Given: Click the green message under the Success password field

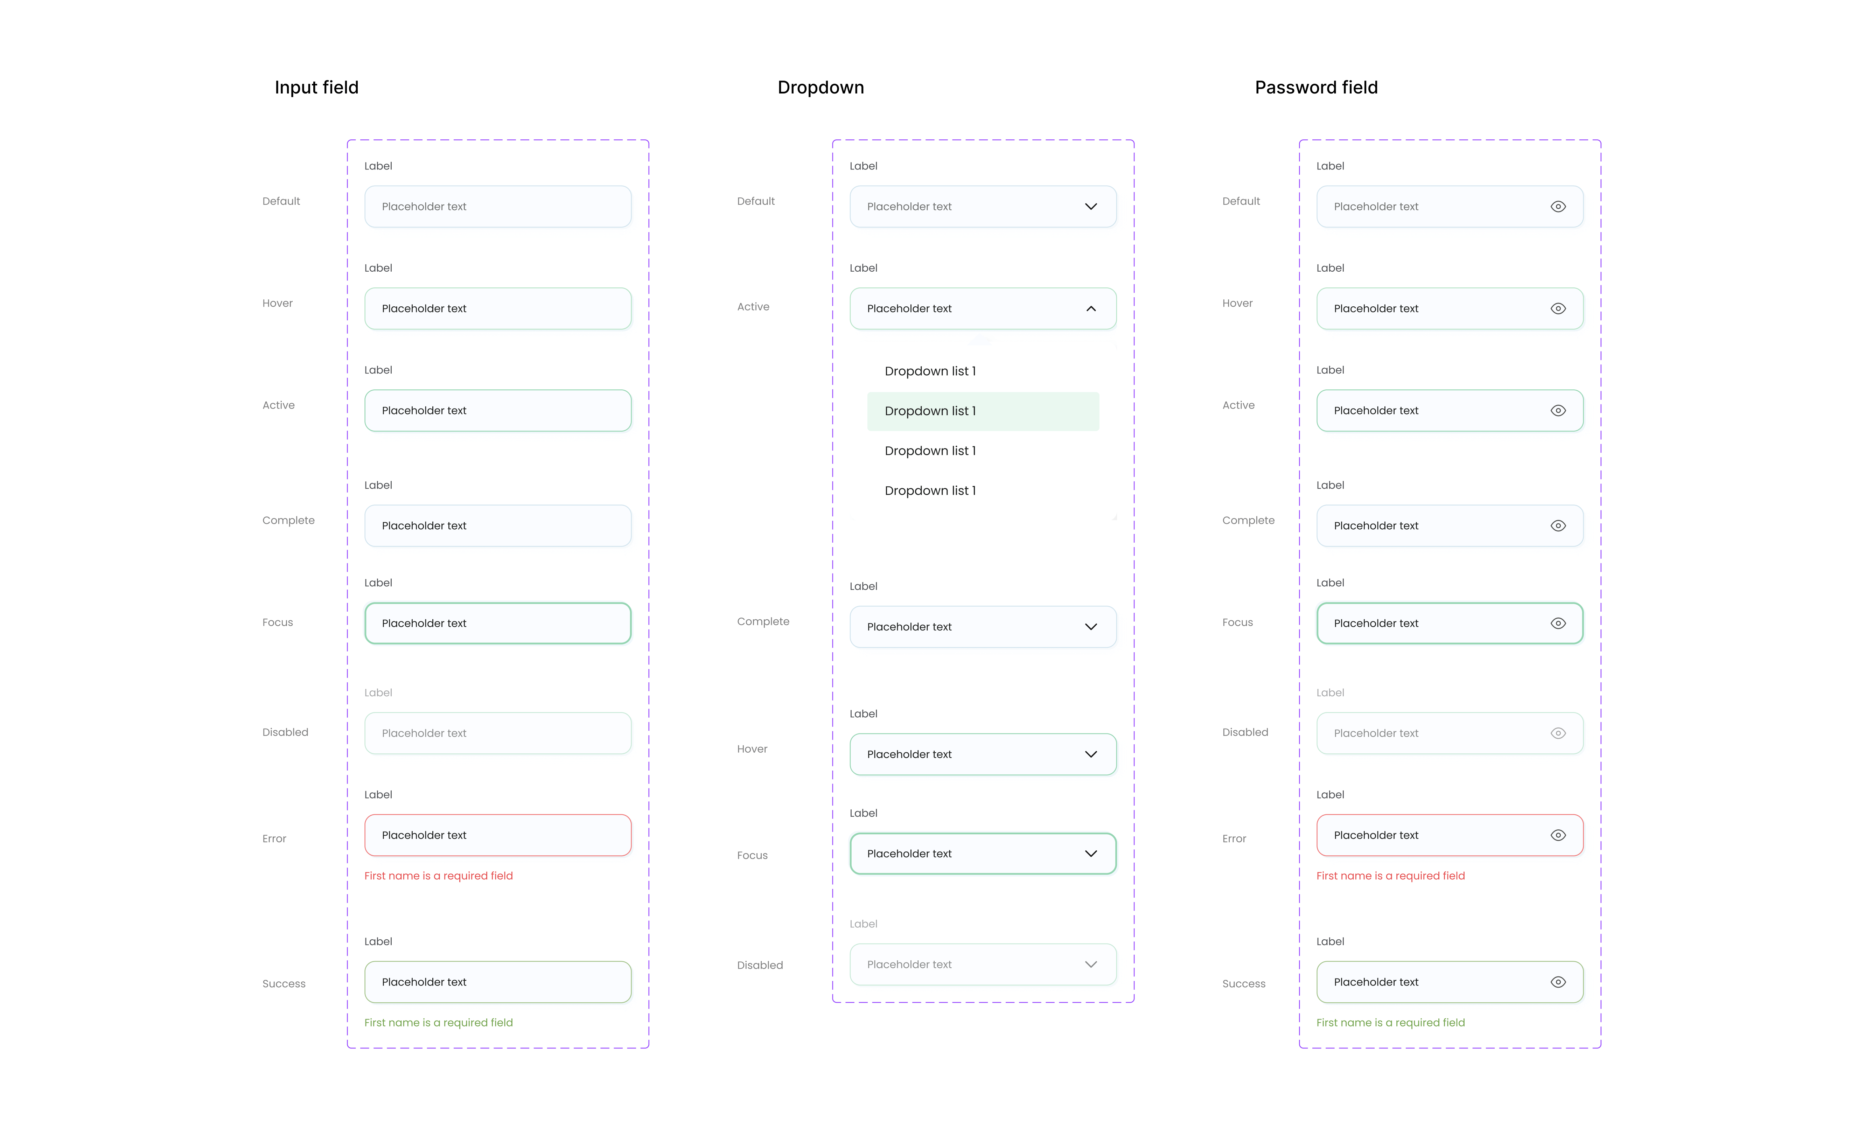Looking at the screenshot, I should pyautogui.click(x=1390, y=1023).
